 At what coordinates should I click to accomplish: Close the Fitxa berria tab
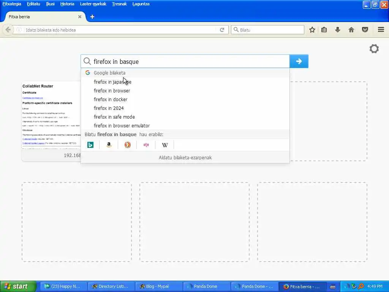tap(80, 17)
